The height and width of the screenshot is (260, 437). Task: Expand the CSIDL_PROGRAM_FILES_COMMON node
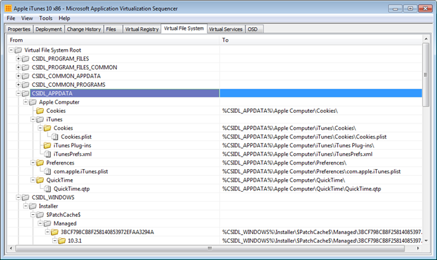coord(19,68)
